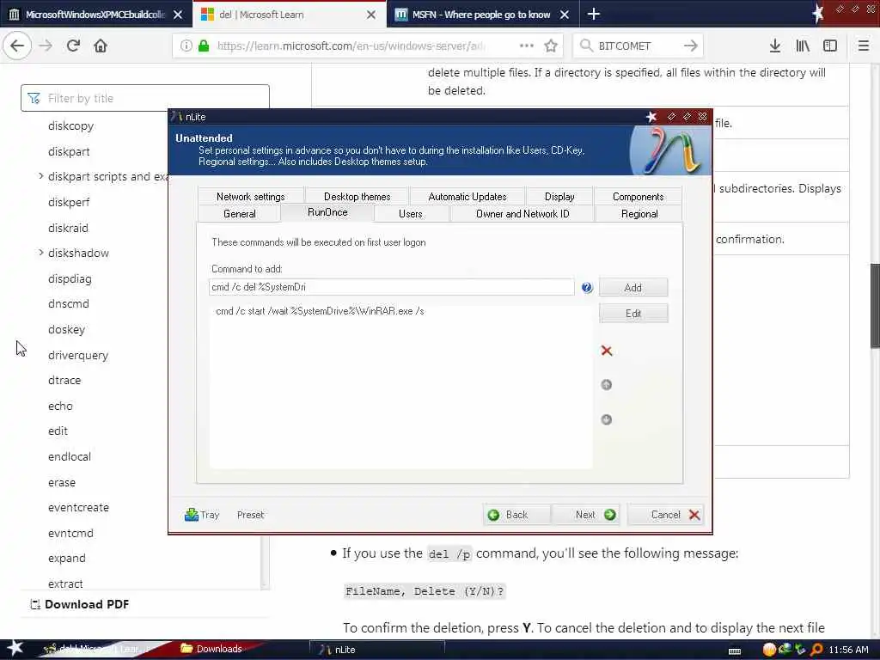Open diskcopy in the sidebar
Screen dimensions: 880x660
(x=70, y=125)
